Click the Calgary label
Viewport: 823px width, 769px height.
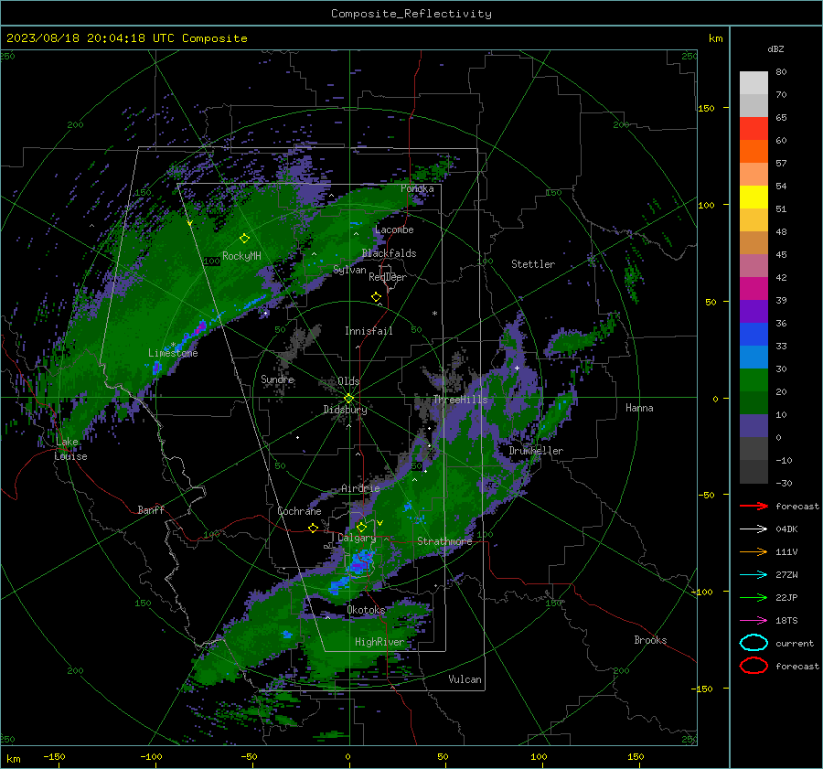(x=357, y=538)
